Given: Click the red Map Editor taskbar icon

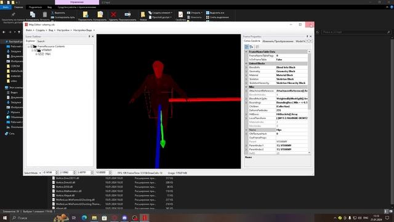Looking at the screenshot, I should [145, 218].
